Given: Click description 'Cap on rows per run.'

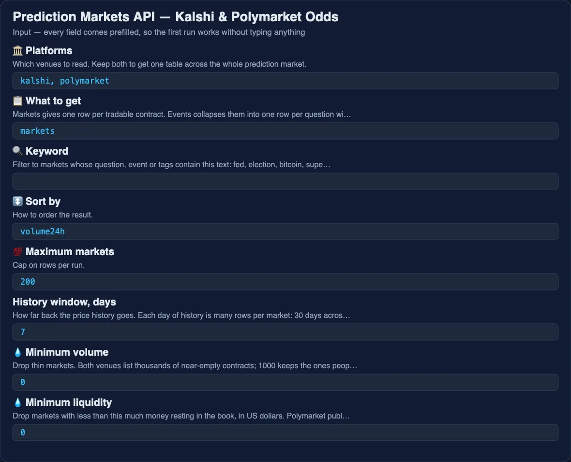Looking at the screenshot, I should tap(49, 265).
